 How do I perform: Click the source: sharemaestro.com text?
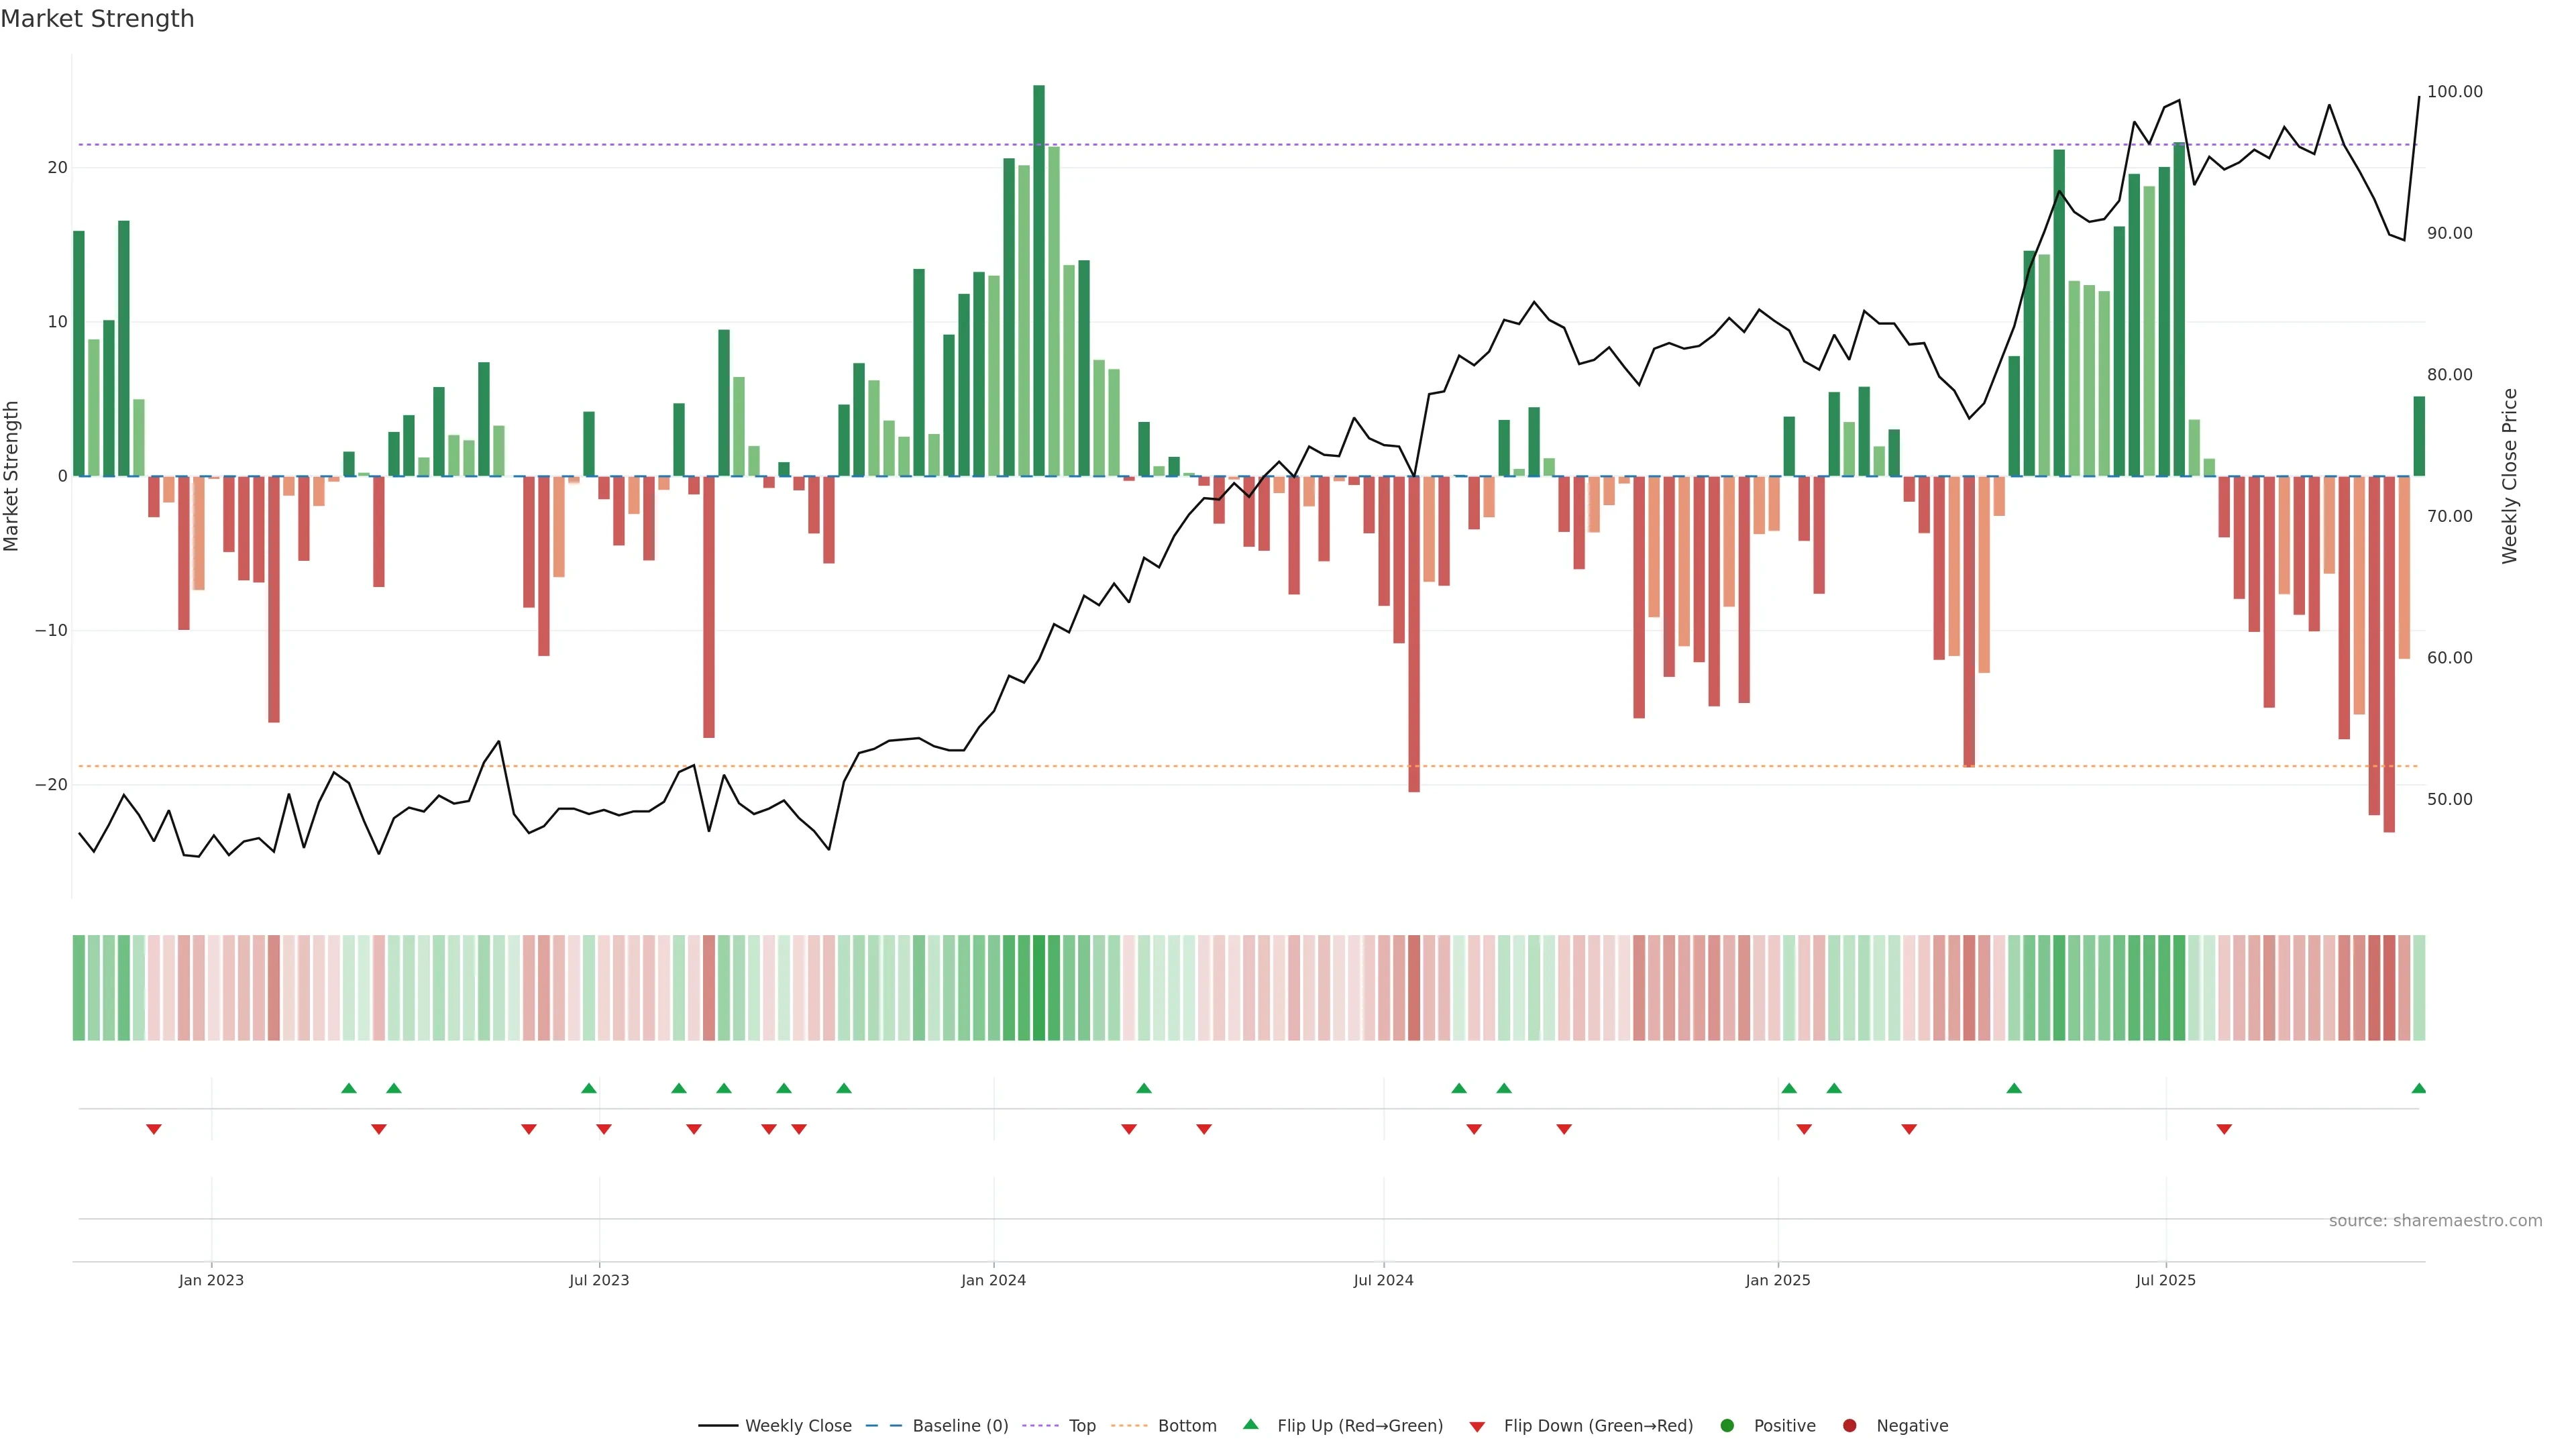2435,1221
